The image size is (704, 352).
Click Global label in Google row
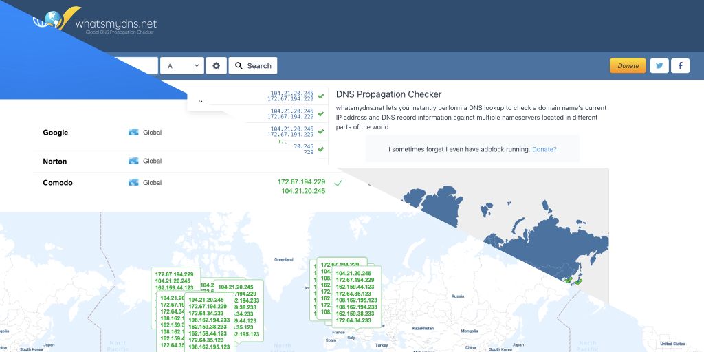tap(152, 133)
